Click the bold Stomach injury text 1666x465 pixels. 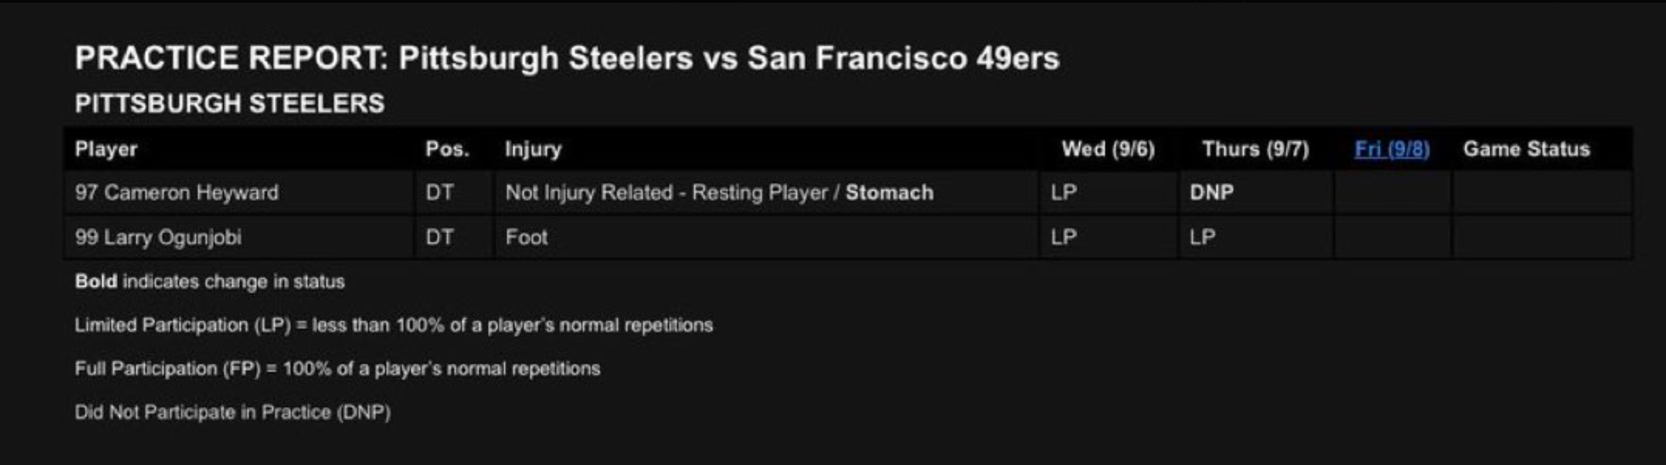[x=889, y=193]
